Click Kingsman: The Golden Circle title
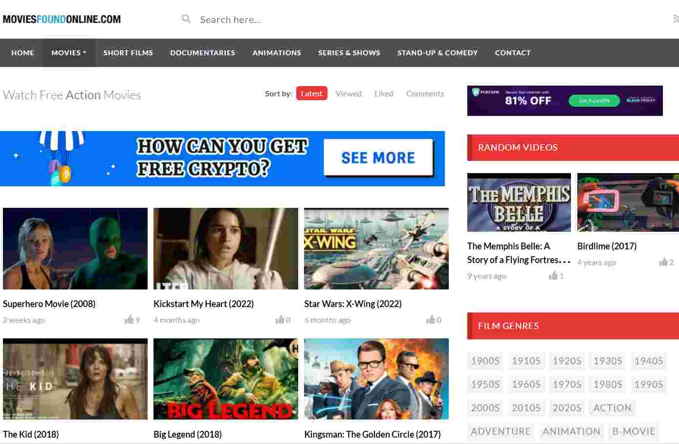The height and width of the screenshot is (444, 679). coord(372,434)
